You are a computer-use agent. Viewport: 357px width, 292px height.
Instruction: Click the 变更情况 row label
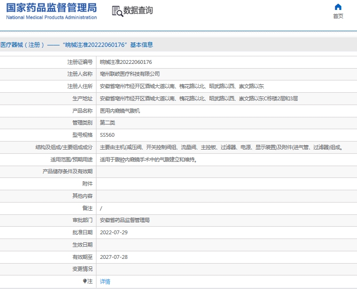(82, 269)
